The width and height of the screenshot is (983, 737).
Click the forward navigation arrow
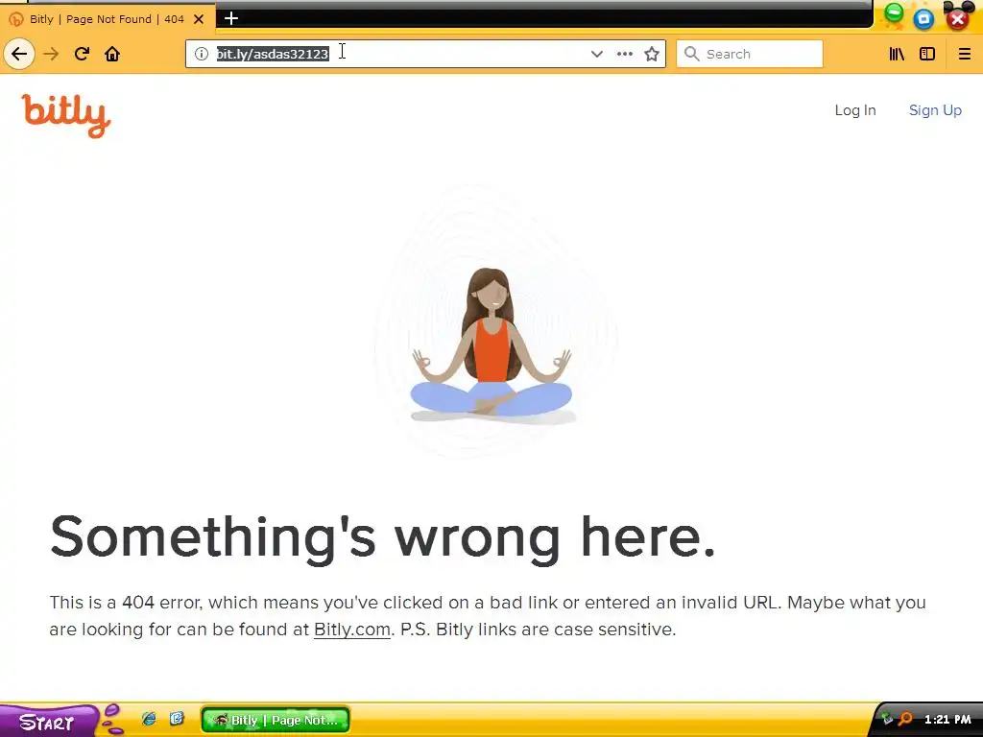[x=51, y=54]
